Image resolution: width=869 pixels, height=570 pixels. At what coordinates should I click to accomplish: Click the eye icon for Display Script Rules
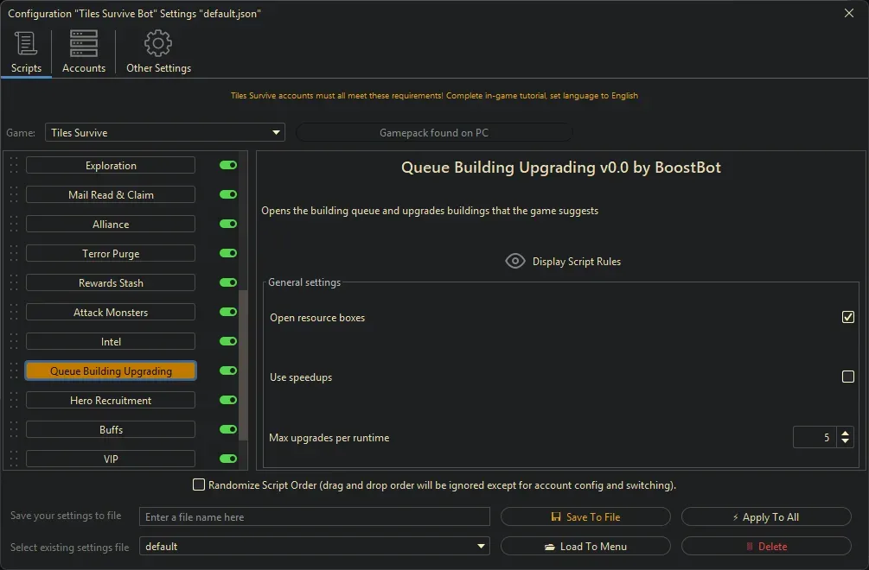(x=515, y=262)
